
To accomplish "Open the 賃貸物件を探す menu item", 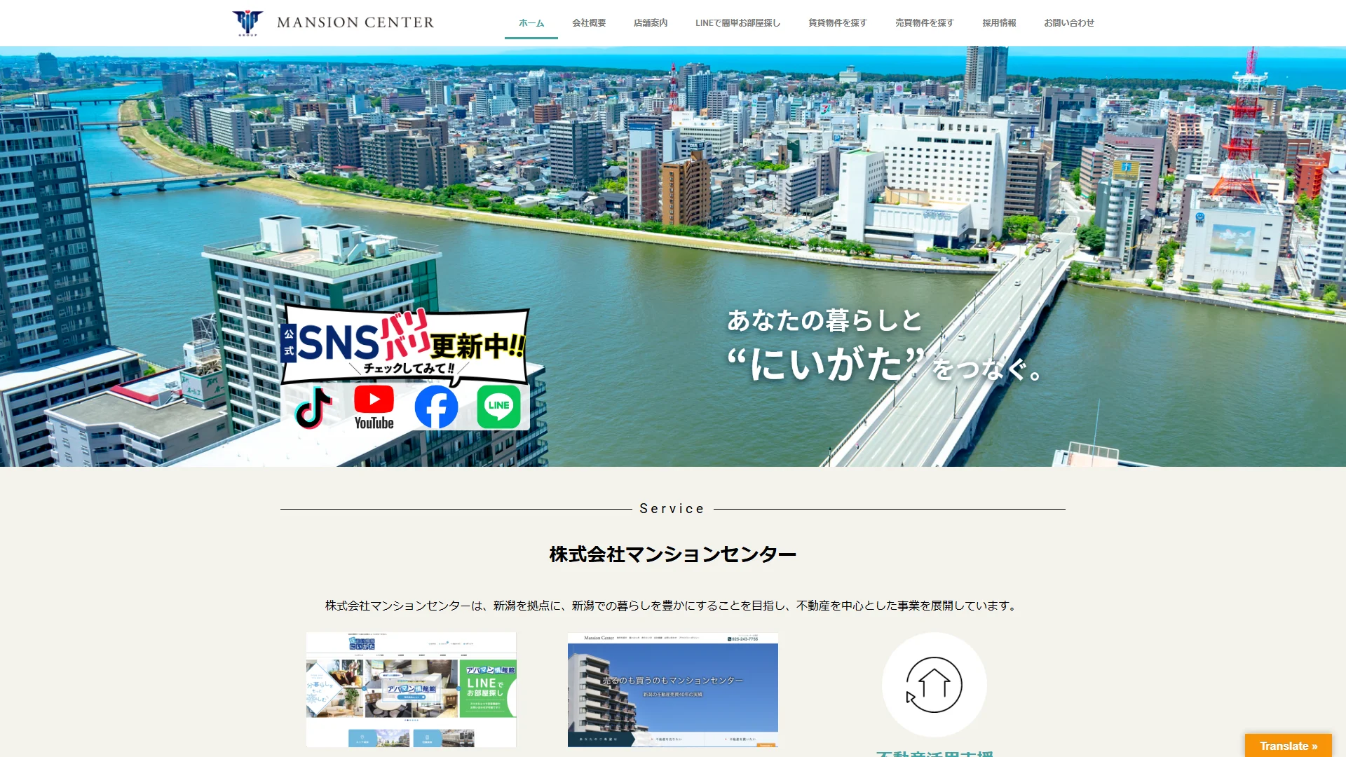I will (x=838, y=23).
